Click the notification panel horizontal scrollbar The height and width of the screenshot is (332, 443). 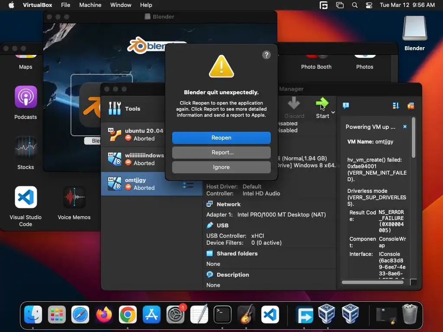pyautogui.click(x=372, y=282)
